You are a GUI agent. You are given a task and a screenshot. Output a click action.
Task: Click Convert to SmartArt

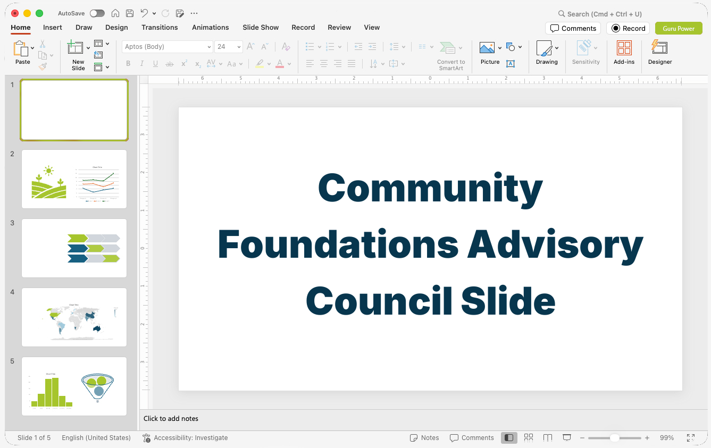(x=451, y=56)
